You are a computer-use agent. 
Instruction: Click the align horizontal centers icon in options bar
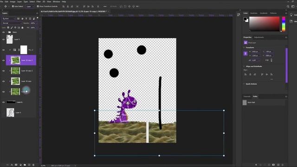pos(68,6)
